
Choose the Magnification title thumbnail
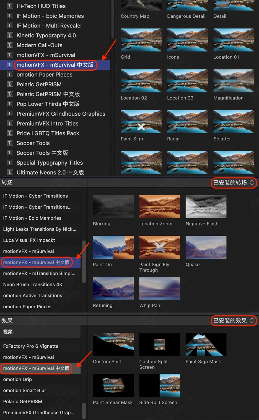pyautogui.click(x=234, y=81)
